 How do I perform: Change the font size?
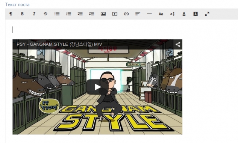pyautogui.click(x=173, y=14)
